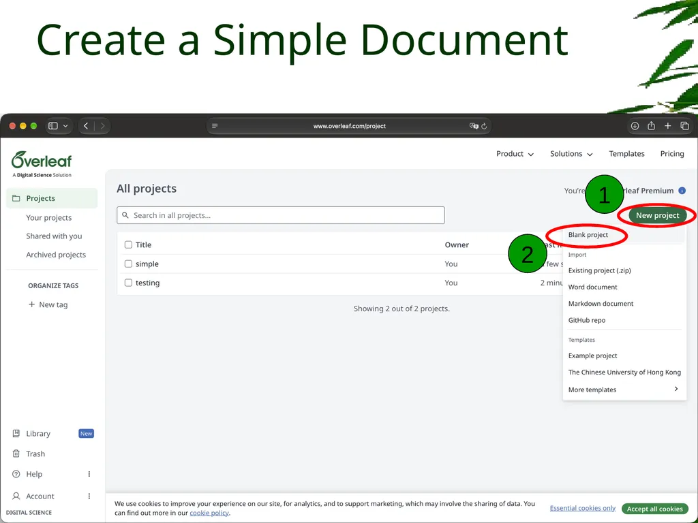Choose The Chinese University of Hong Kong template
The height and width of the screenshot is (523, 698).
624,373
